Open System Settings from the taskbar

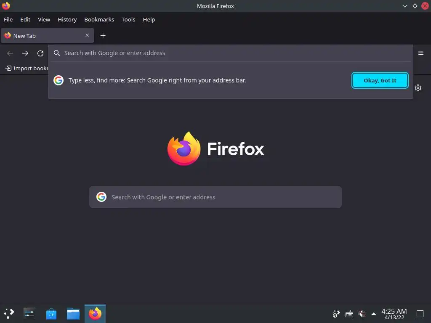pyautogui.click(x=29, y=313)
